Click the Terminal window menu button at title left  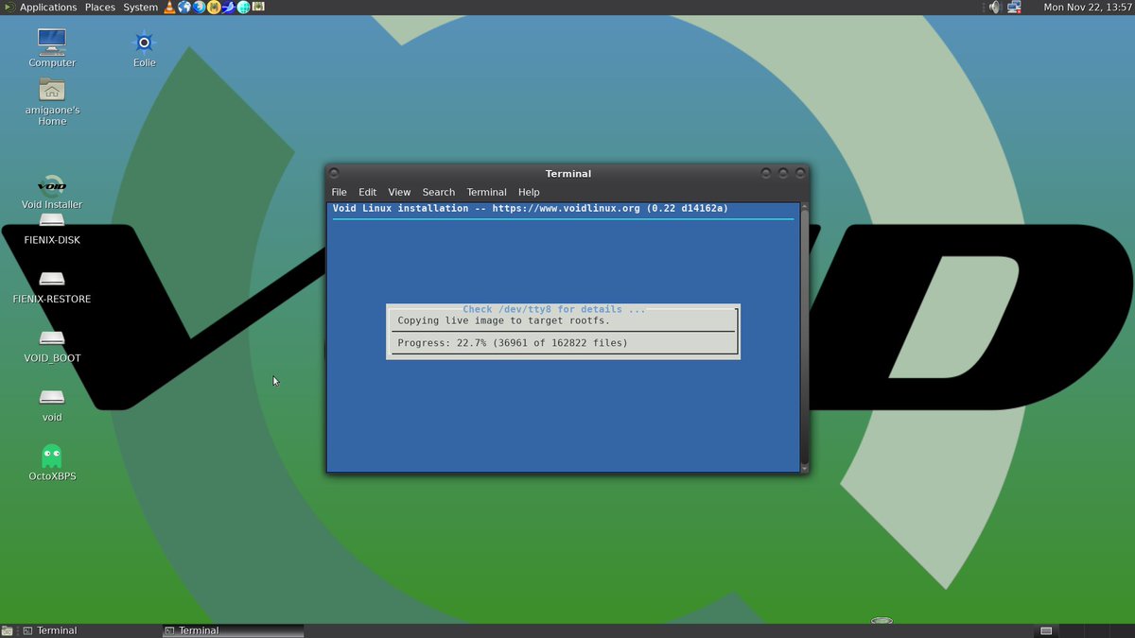point(334,173)
